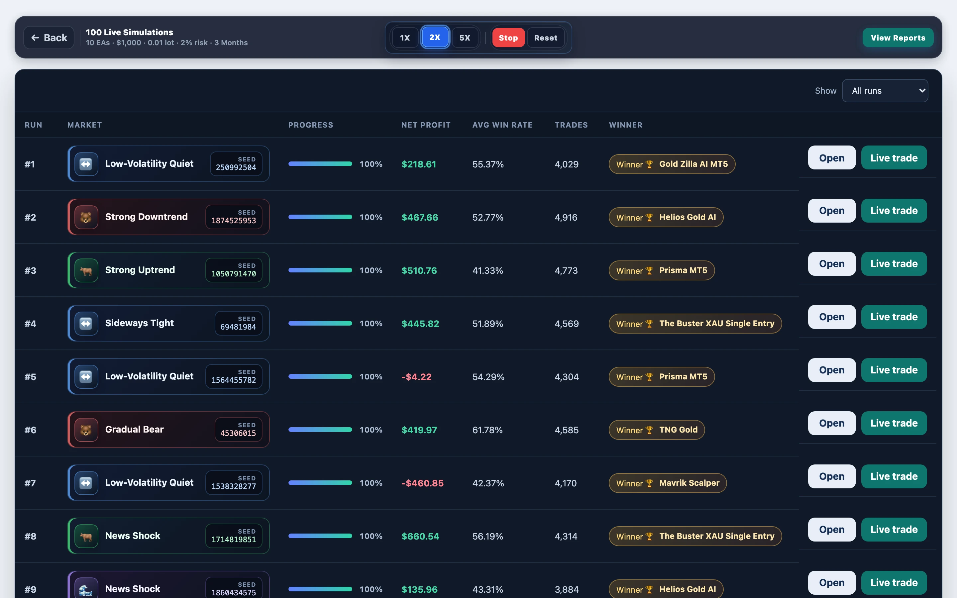Click the market icon in run #7
957x598 pixels.
tap(86, 483)
